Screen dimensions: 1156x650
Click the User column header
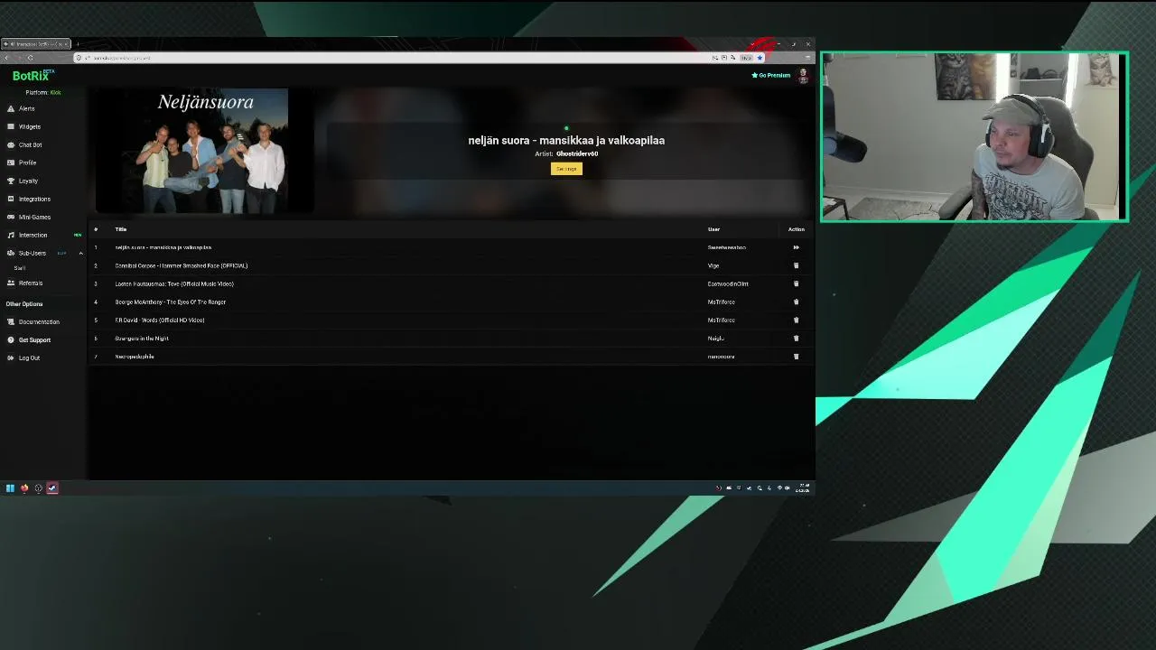coord(713,229)
